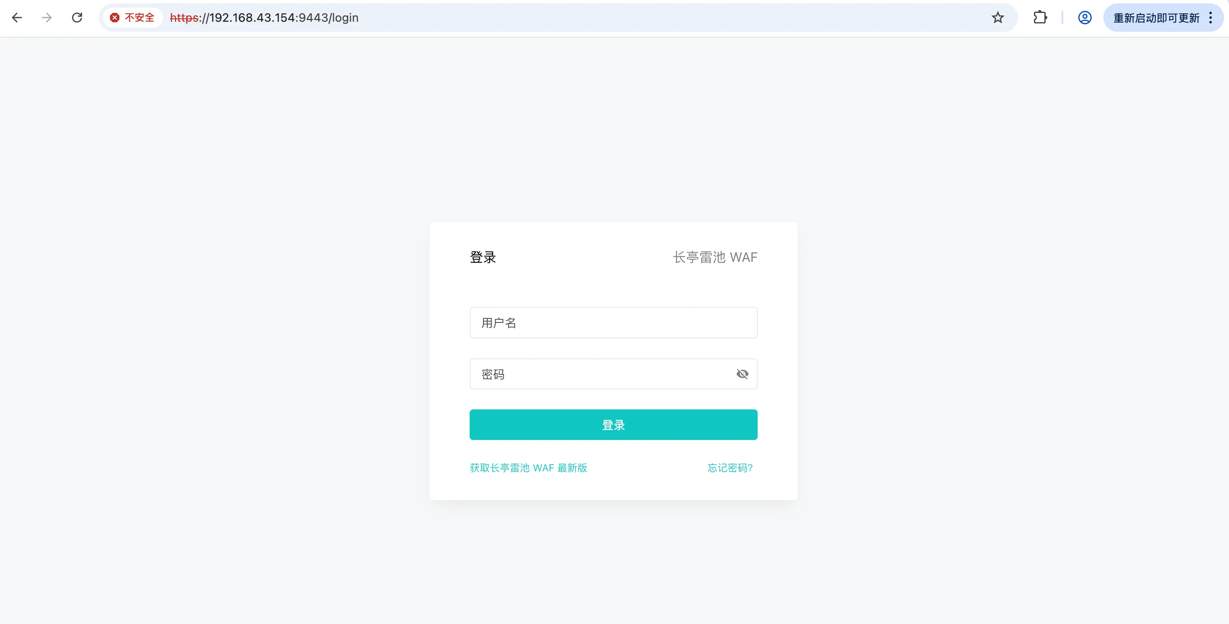
Task: Bookmark this page with the star icon
Action: (x=998, y=18)
